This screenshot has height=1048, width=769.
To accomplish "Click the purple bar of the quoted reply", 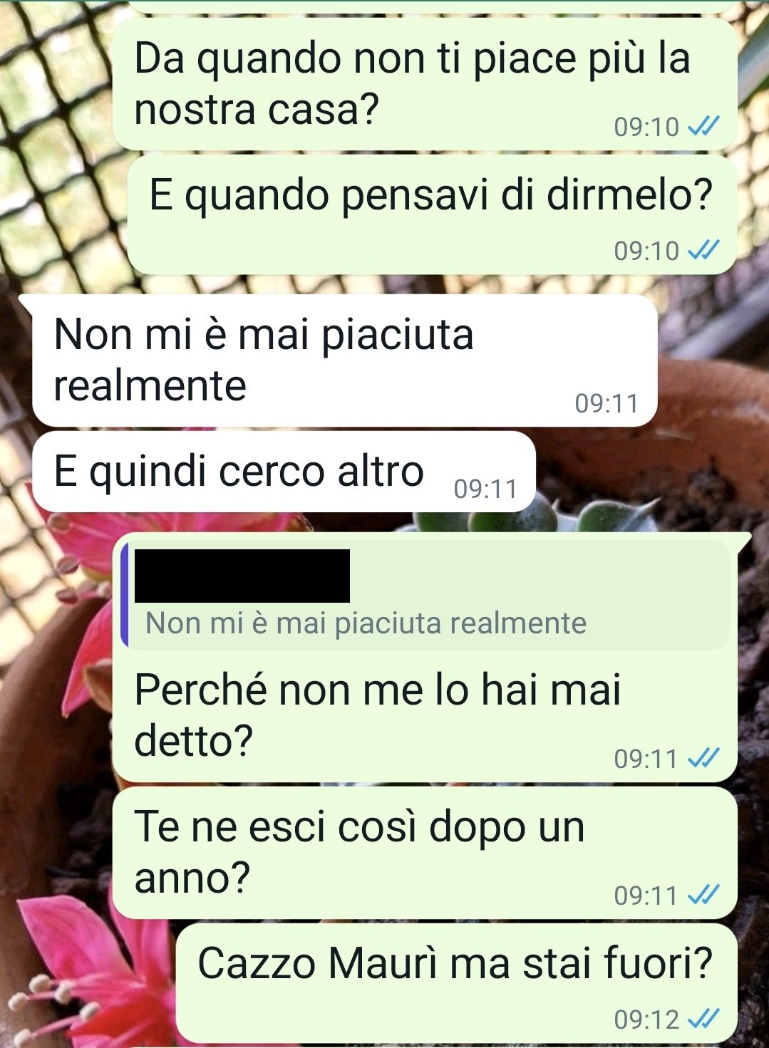I will coord(125,594).
